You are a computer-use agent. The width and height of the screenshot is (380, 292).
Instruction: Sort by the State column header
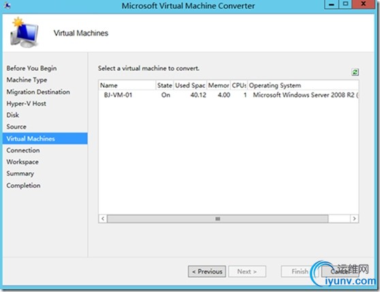tap(165, 85)
